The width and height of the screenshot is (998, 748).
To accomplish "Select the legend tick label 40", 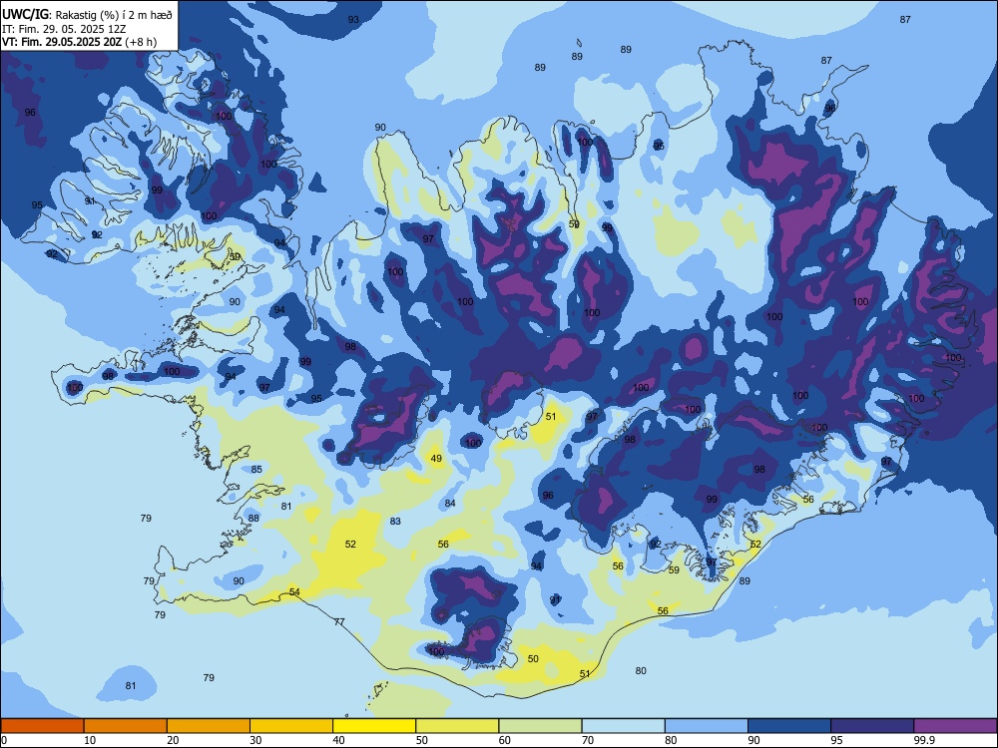I will (339, 740).
